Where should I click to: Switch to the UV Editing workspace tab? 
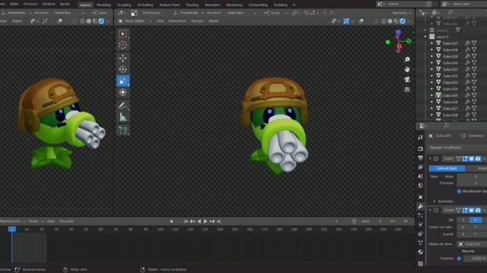(145, 5)
